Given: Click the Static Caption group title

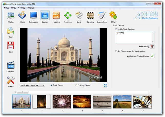Looking at the screenshot, I should pos(118,25).
